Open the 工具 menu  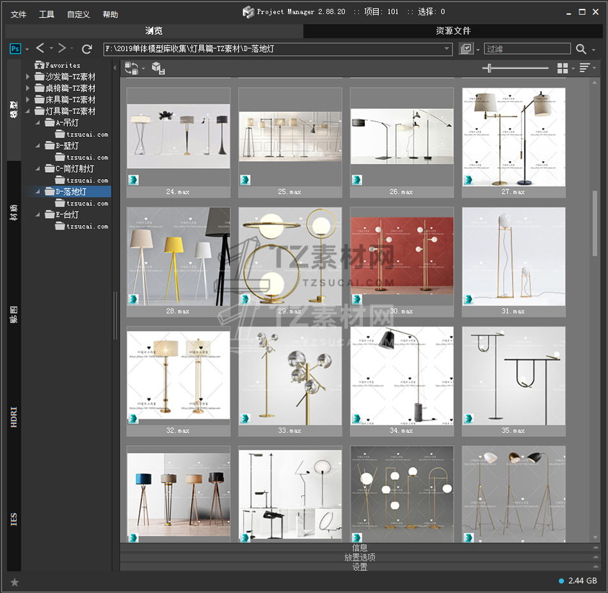click(x=47, y=14)
